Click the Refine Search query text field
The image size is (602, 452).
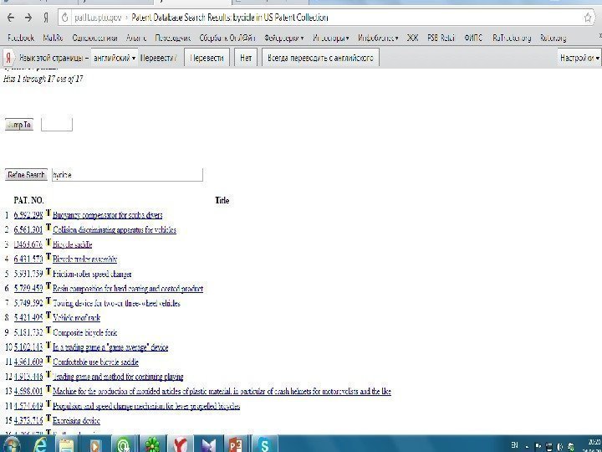[127, 175]
